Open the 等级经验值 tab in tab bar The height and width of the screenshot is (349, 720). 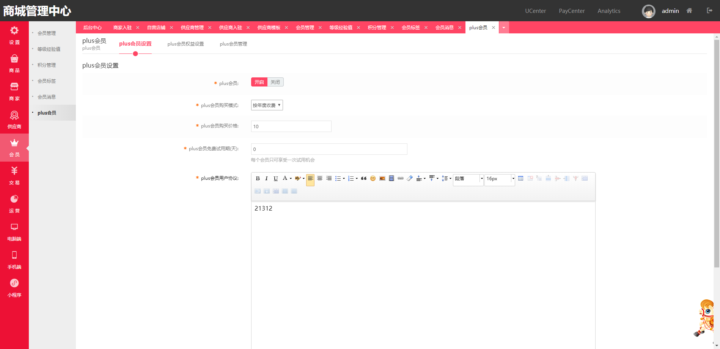[341, 28]
